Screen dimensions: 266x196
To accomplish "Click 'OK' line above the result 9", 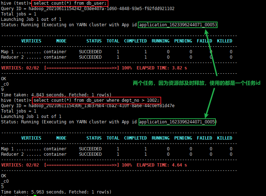I will 4,78.
